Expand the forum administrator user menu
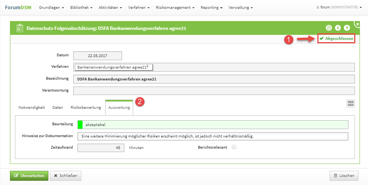Image resolution: width=368 pixels, height=185 pixels. click(x=339, y=7)
